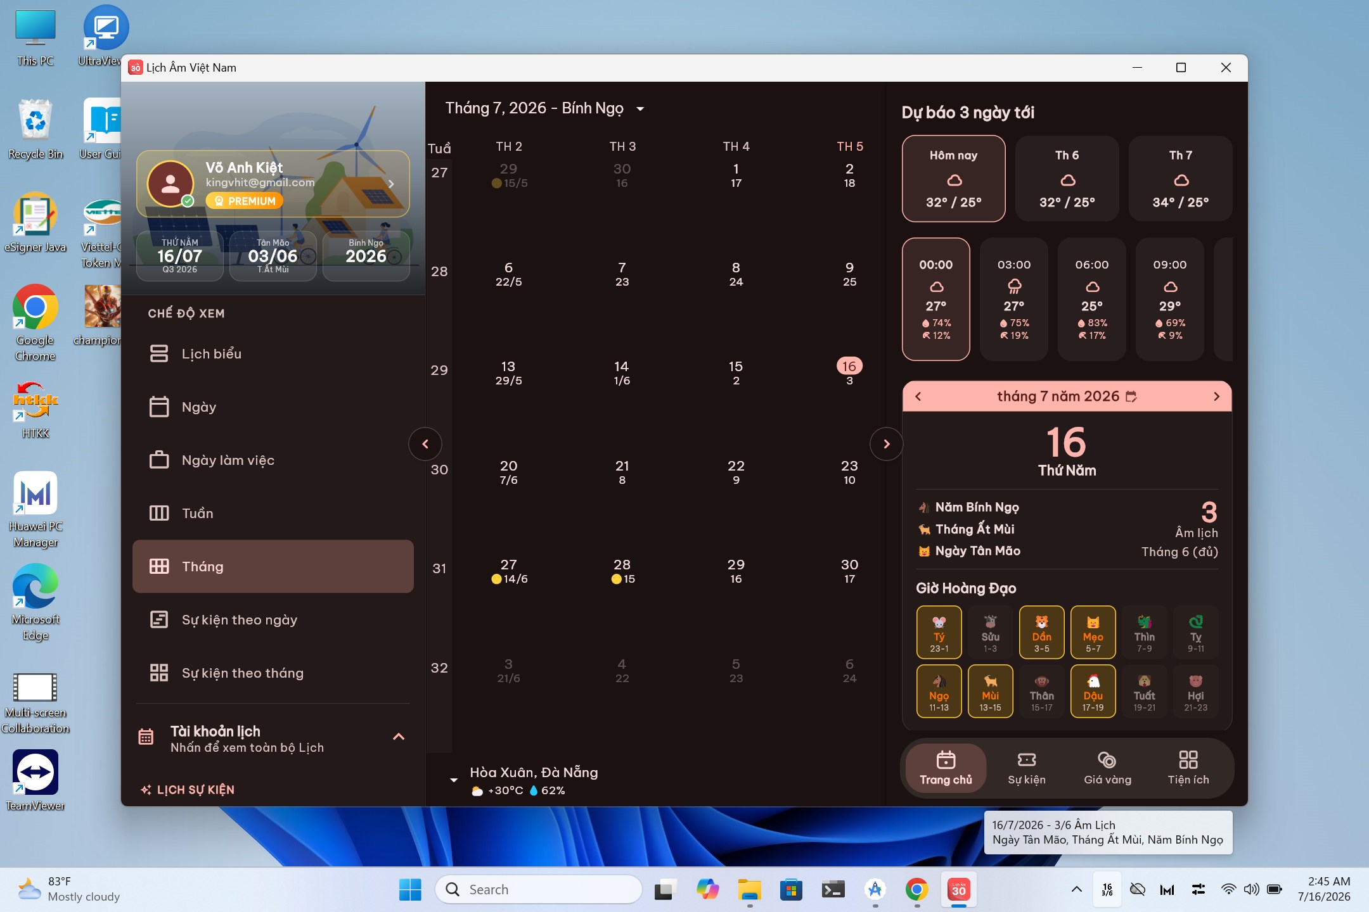
Task: Select the Th 6 forecast card
Action: pos(1067,179)
